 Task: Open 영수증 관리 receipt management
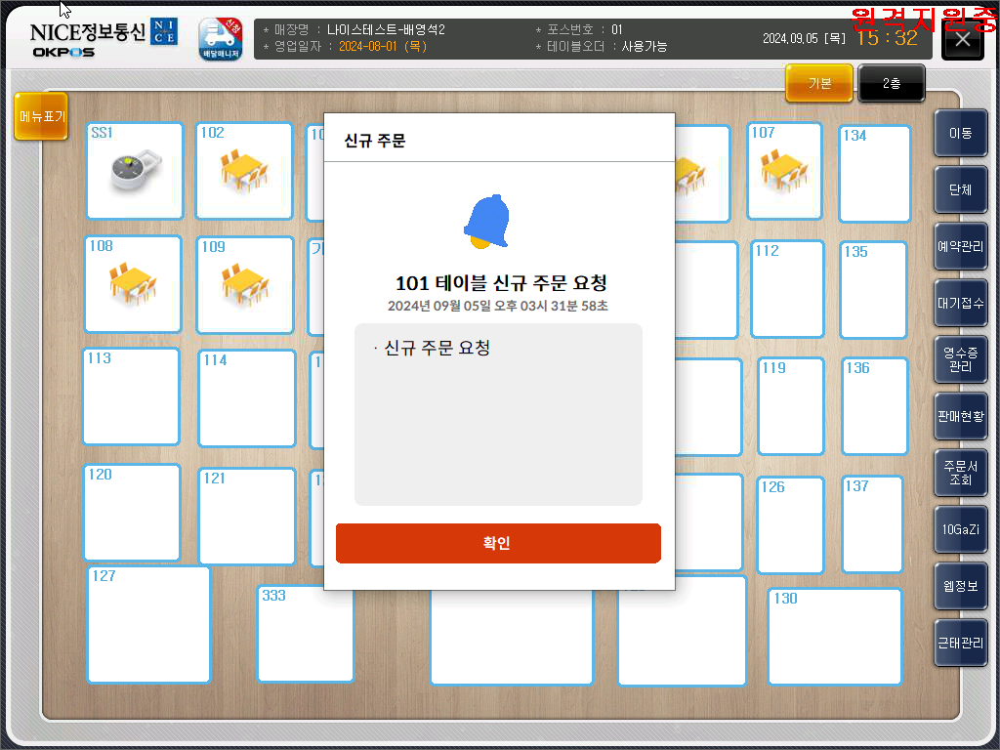pyautogui.click(x=960, y=360)
